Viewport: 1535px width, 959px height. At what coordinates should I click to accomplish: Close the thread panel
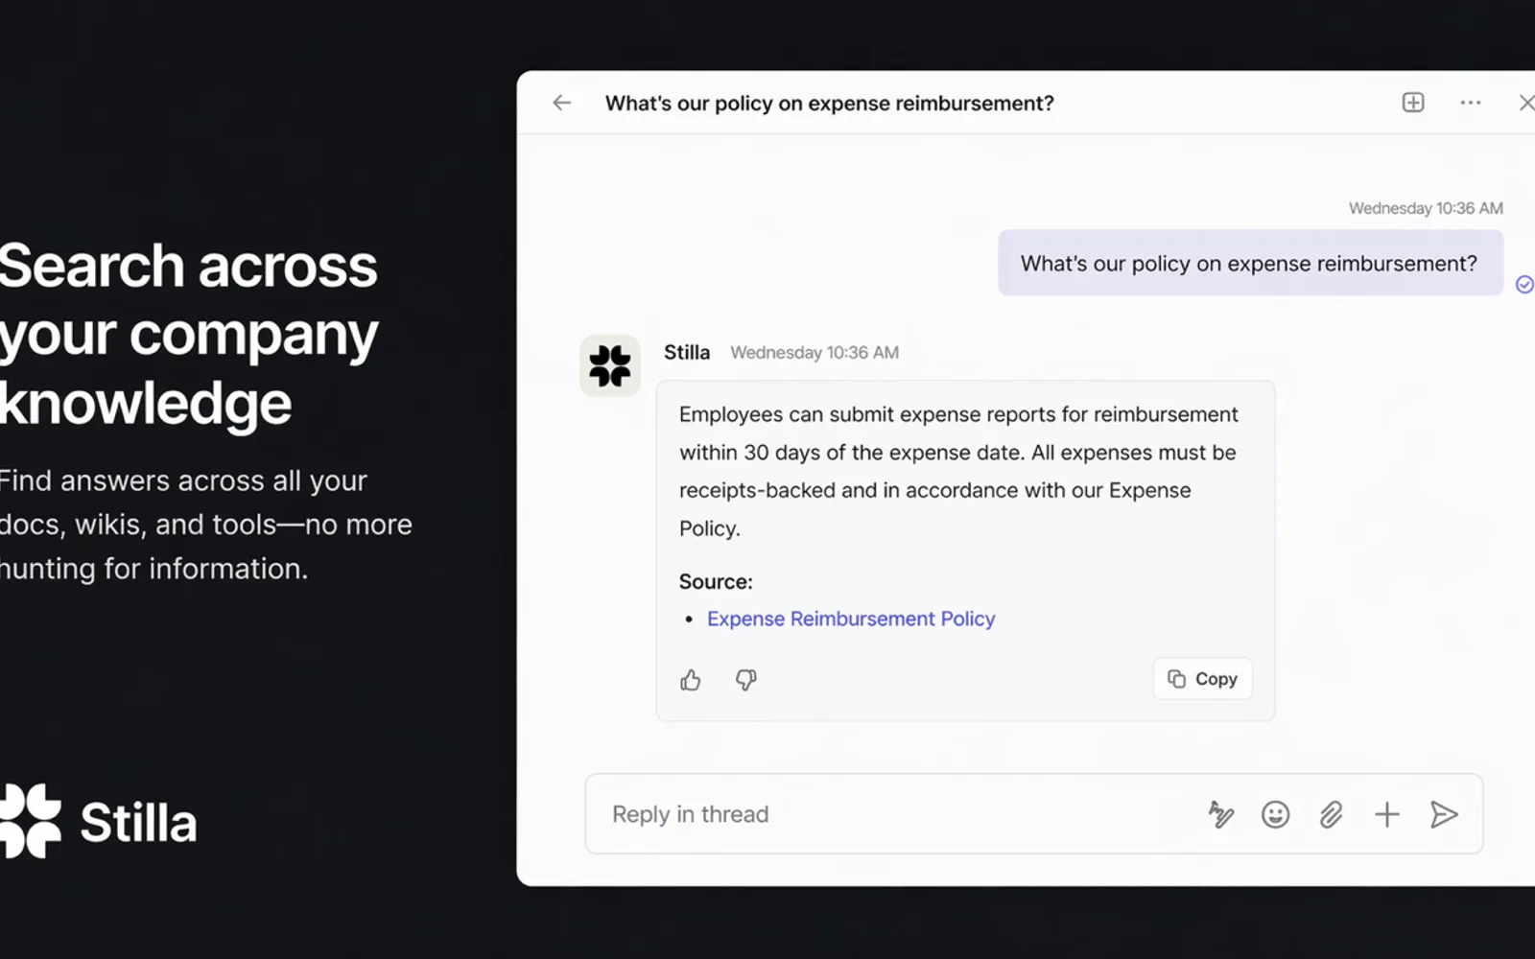click(x=1526, y=103)
